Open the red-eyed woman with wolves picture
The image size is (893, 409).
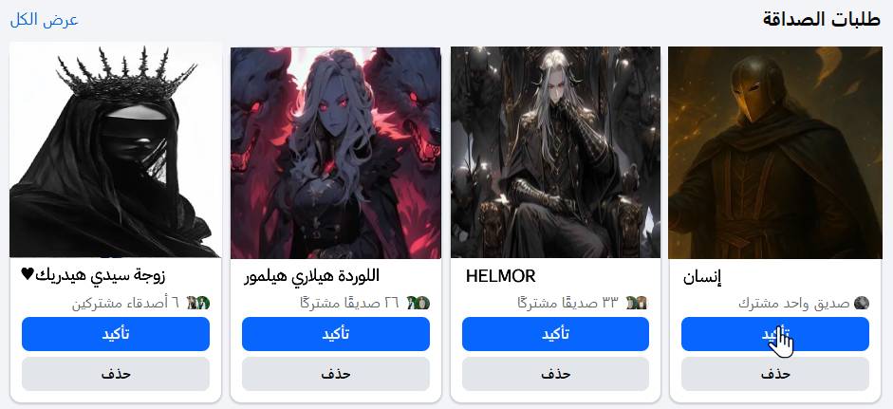(335, 153)
